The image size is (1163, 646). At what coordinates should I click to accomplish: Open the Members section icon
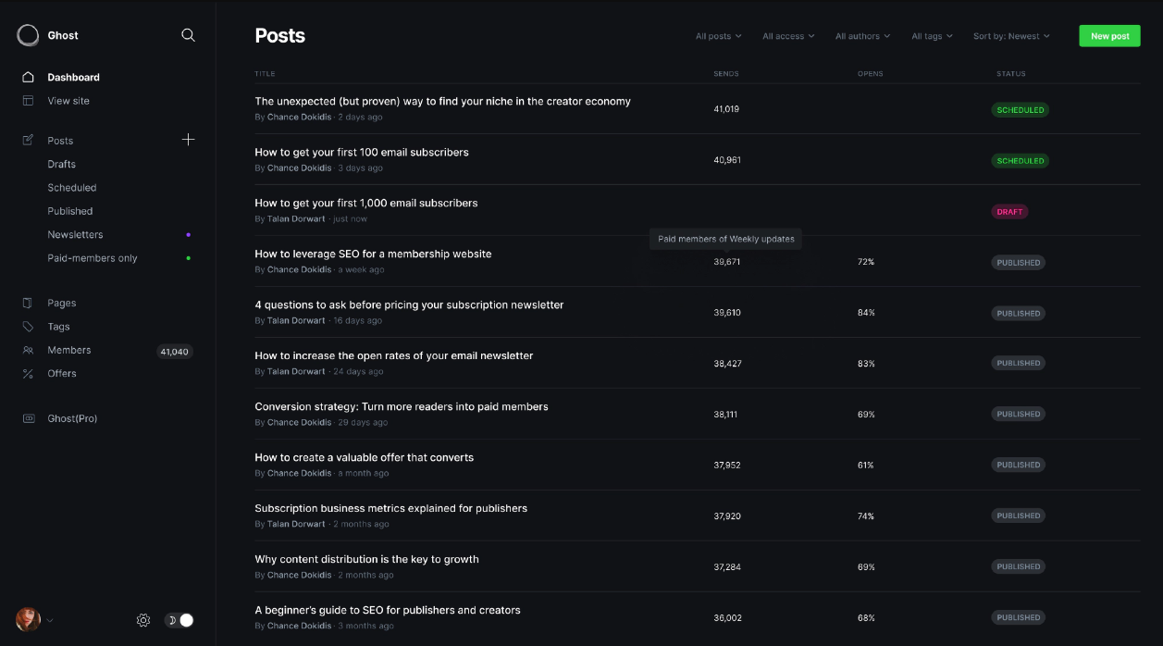(x=30, y=350)
